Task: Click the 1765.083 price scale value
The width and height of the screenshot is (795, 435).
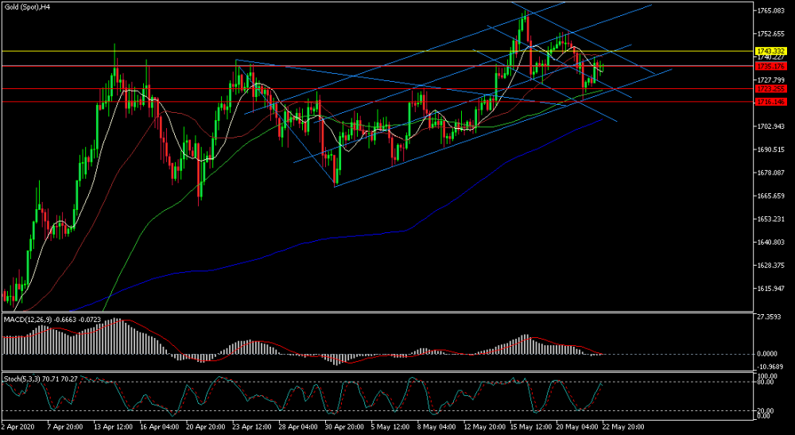Action: (770, 10)
